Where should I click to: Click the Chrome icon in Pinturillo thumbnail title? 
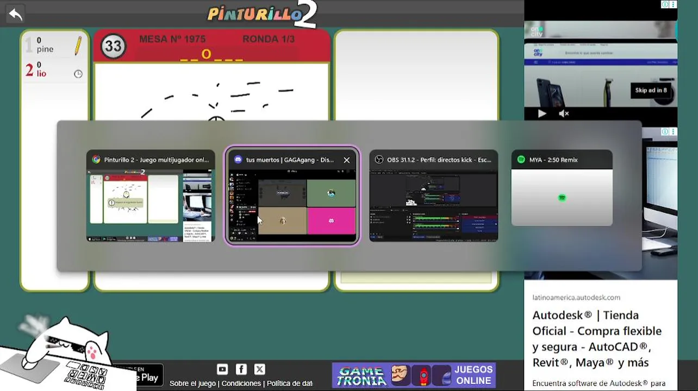[x=96, y=160]
